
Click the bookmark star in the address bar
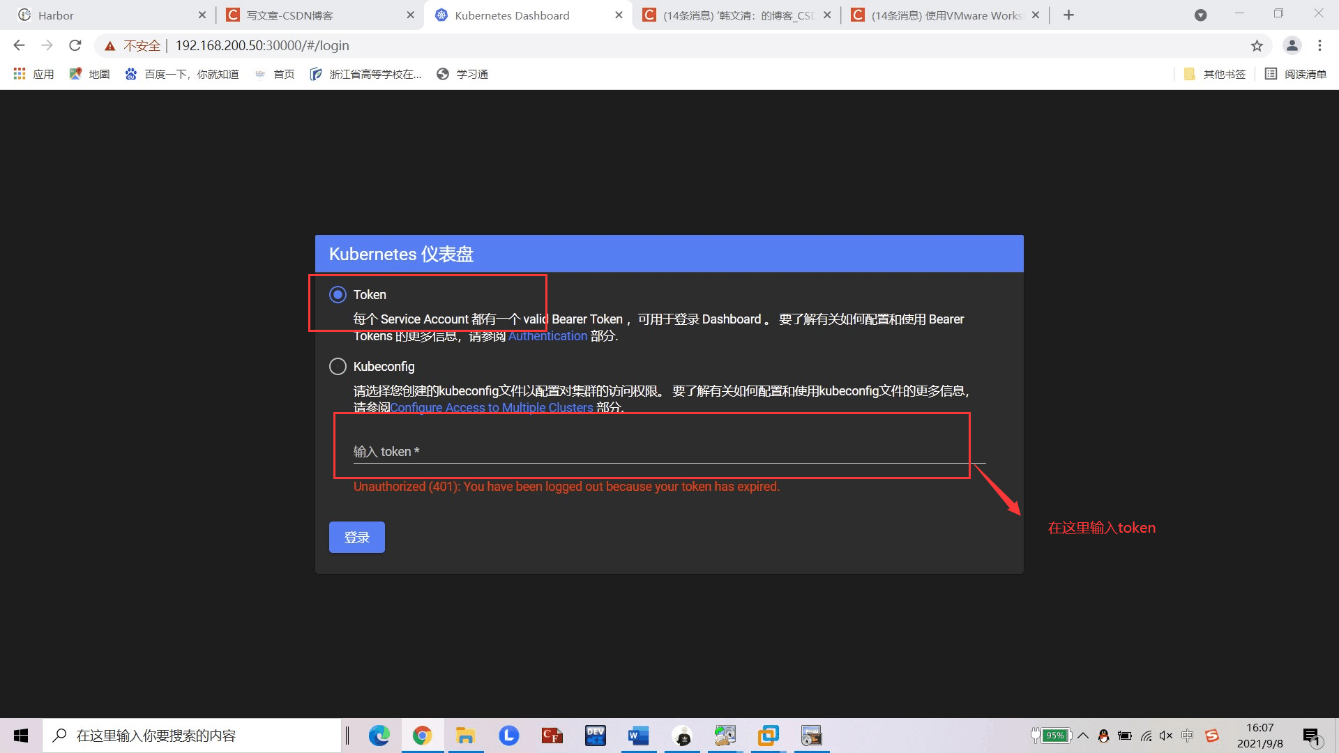point(1257,45)
